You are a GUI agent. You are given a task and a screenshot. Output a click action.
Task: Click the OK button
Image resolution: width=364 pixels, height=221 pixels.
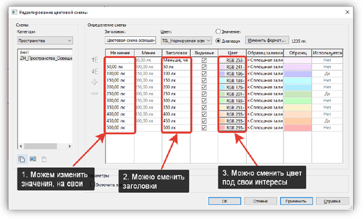pos(225,201)
